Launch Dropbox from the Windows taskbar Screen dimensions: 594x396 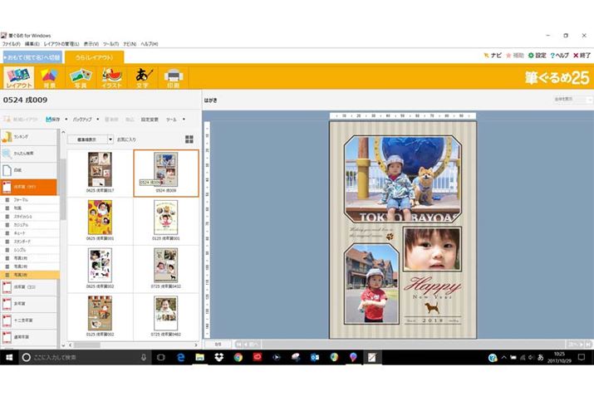(x=218, y=357)
